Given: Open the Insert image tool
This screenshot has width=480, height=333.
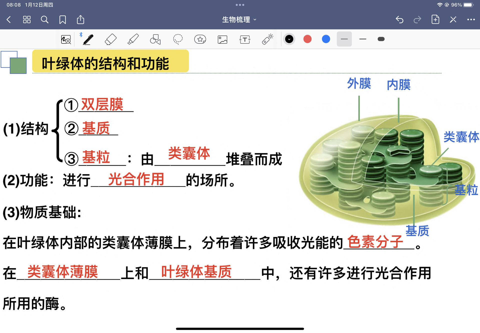Looking at the screenshot, I should click(x=222, y=39).
